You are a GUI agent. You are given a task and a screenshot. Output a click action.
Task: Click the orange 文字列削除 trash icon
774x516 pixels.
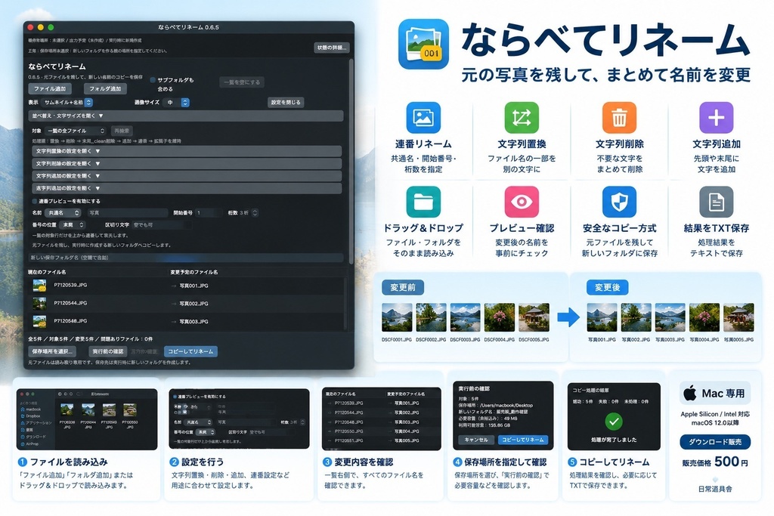tap(619, 117)
